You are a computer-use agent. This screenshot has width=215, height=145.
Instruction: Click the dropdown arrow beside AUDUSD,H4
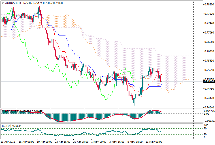point(2,3)
